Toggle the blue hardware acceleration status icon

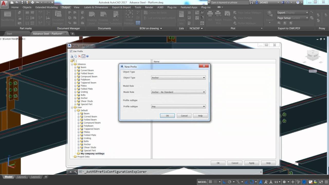click(x=304, y=182)
